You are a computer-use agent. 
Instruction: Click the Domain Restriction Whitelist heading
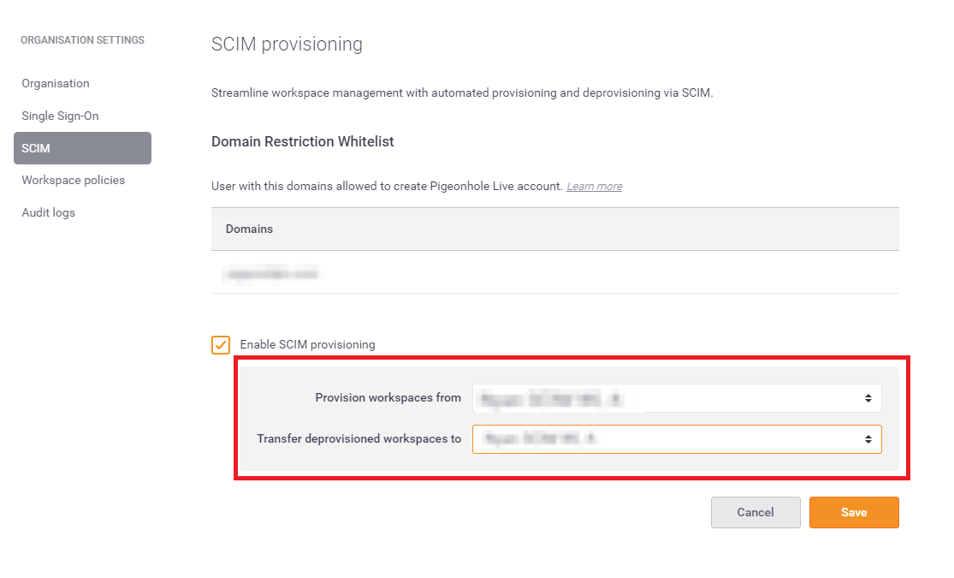(x=302, y=141)
